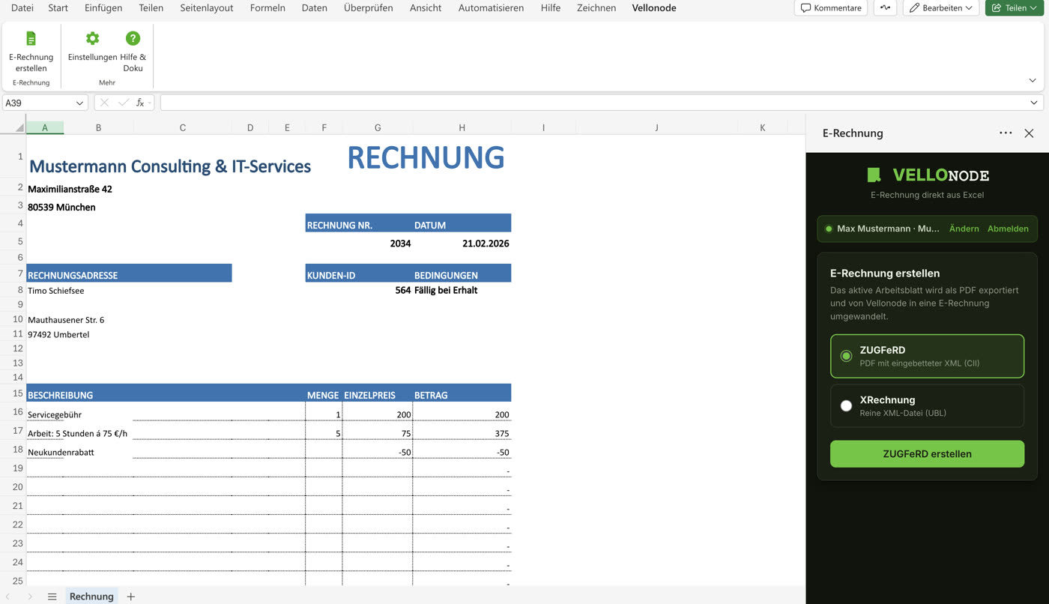Close the E-Rechnung task pane
The image size is (1049, 604).
(x=1029, y=133)
